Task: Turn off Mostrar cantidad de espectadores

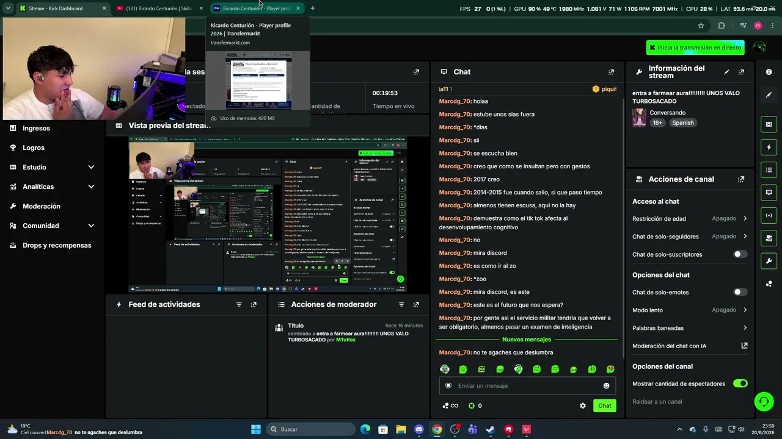Action: coord(740,384)
